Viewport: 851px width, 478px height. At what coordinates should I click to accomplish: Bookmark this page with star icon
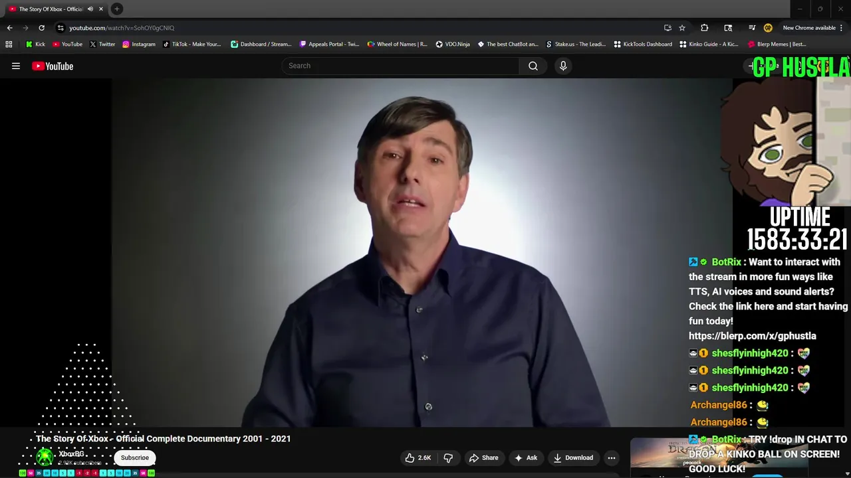[682, 28]
